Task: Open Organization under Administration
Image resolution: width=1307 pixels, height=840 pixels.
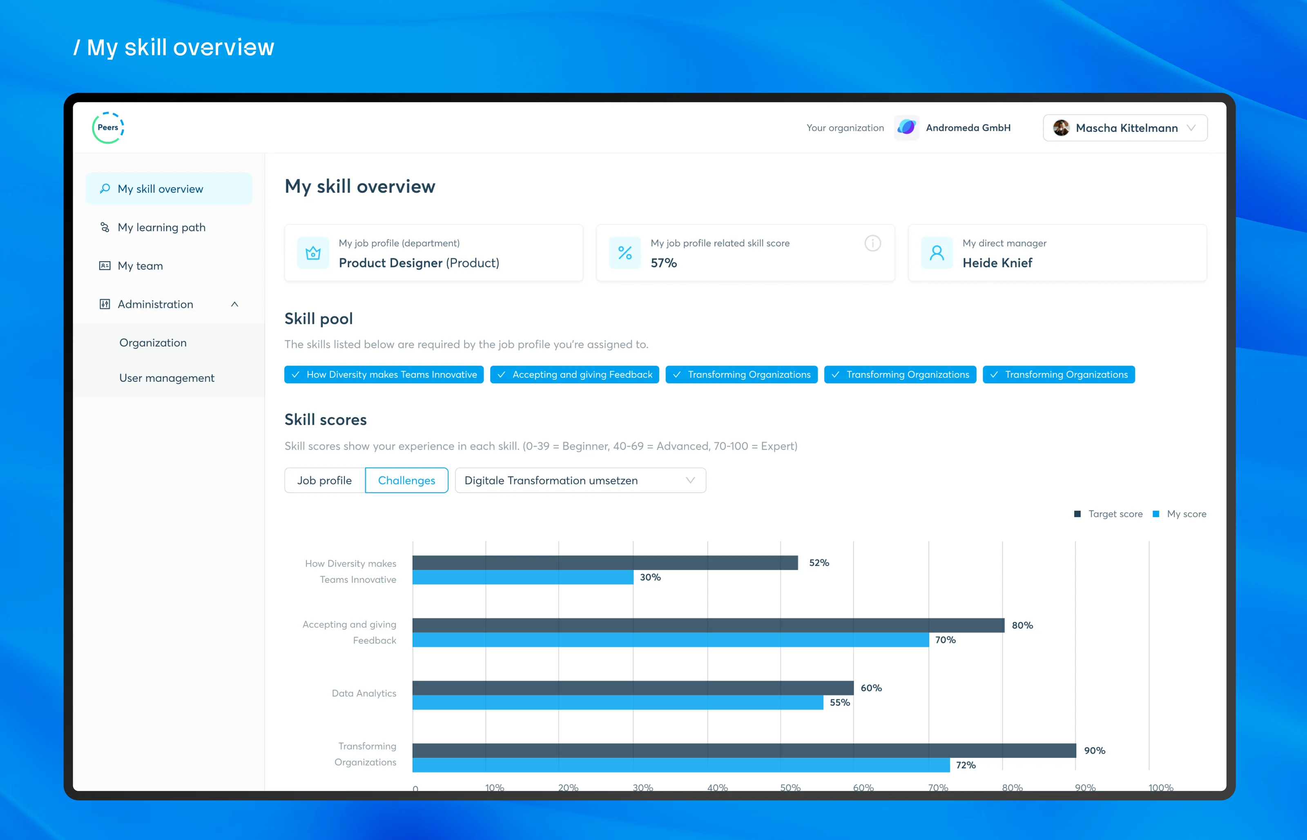Action: (153, 343)
